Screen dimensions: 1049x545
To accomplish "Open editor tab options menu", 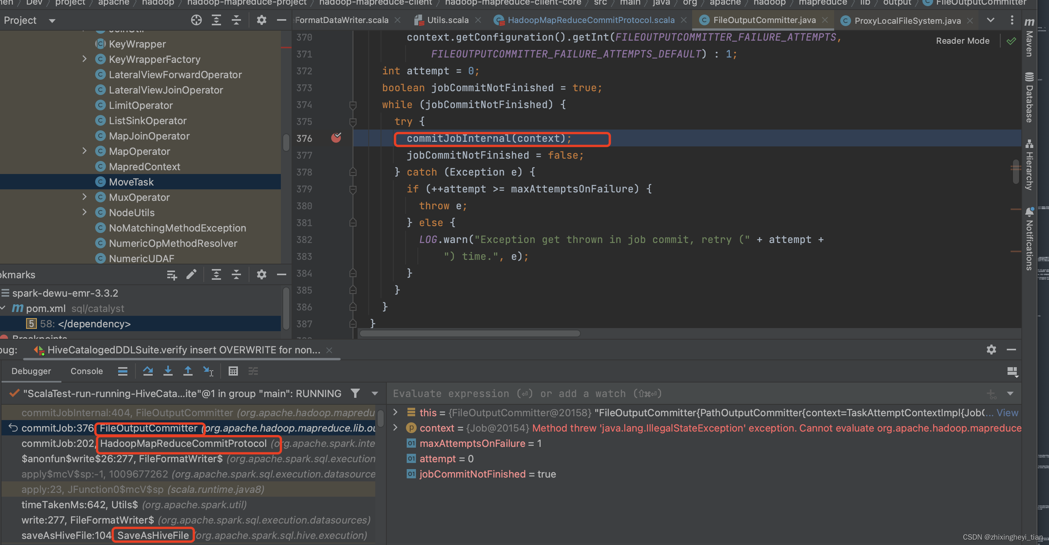I will (1012, 20).
